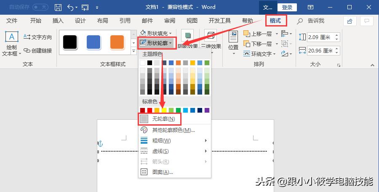Increase shape height with up stepper
The height and width of the screenshot is (192, 379).
click(x=337, y=35)
